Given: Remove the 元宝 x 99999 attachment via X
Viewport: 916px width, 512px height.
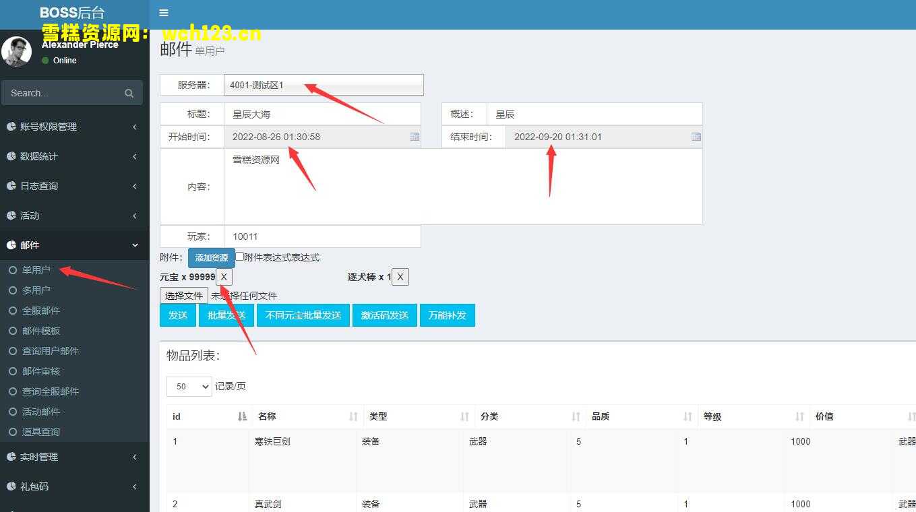Looking at the screenshot, I should pyautogui.click(x=223, y=276).
